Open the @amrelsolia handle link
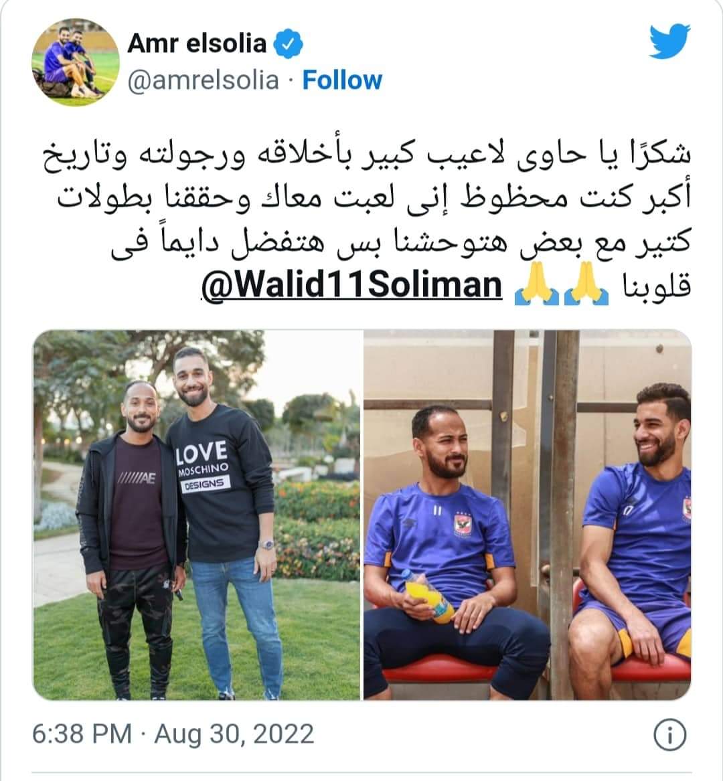Screen dimensions: 723x781 coord(204,80)
